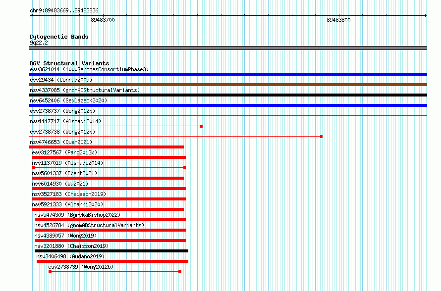The height and width of the screenshot is (291, 441).
Task: Click the left arrow at the ruler start
Action: click(x=31, y=15)
